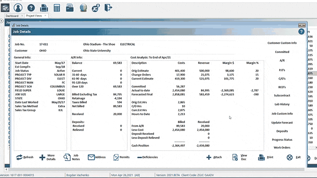317x178 pixels.
Task: Exit the Job Details window
Action: (294, 157)
